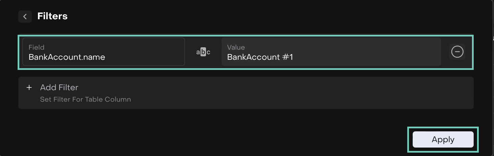Toggle the highlighted "b" match-mode indicator
Screen dimensions: 494x156
point(203,52)
